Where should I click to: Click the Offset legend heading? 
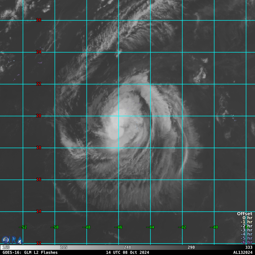click(x=244, y=214)
